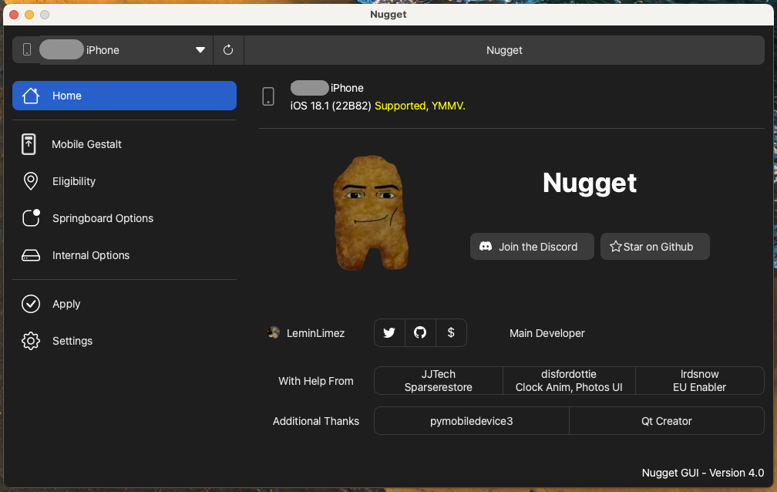
Task: Go to the Apply page
Action: coord(124,304)
